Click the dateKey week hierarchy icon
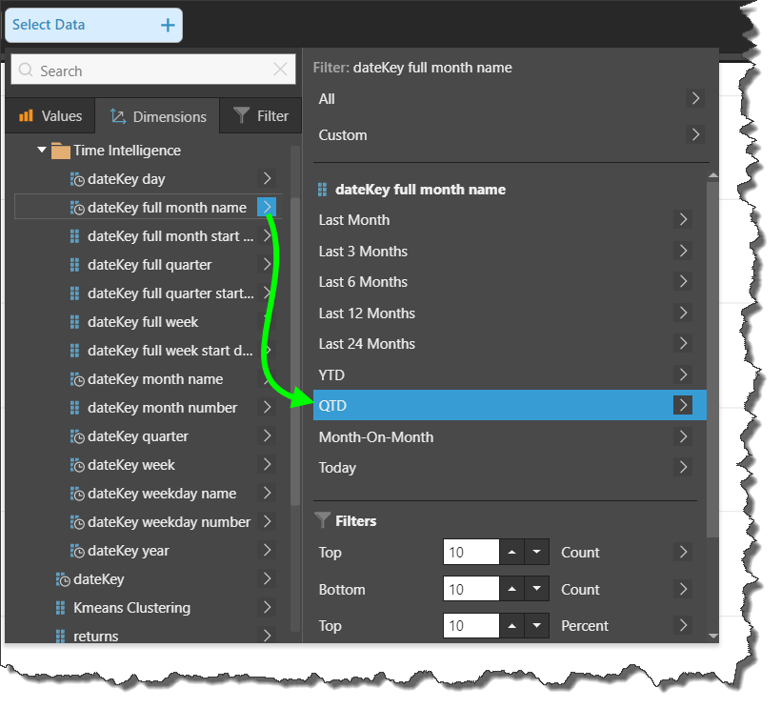This screenshot has height=708, width=781. tap(77, 465)
